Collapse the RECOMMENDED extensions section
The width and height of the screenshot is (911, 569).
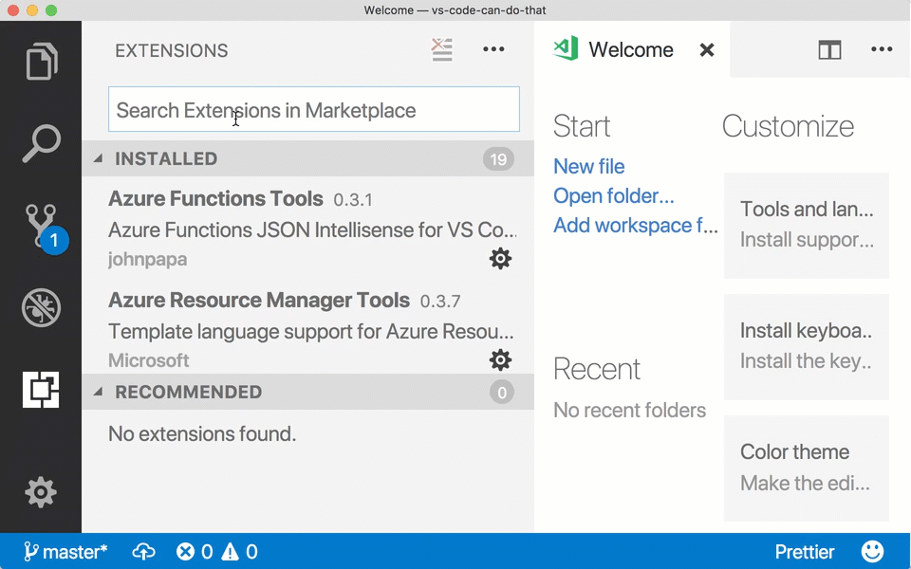pyautogui.click(x=98, y=392)
